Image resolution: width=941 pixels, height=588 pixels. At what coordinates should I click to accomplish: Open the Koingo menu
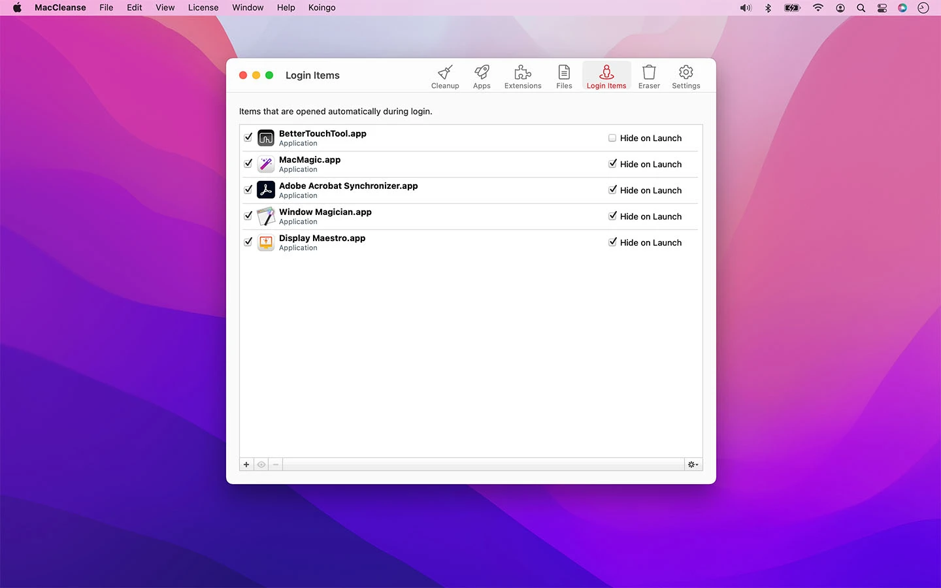pyautogui.click(x=322, y=8)
